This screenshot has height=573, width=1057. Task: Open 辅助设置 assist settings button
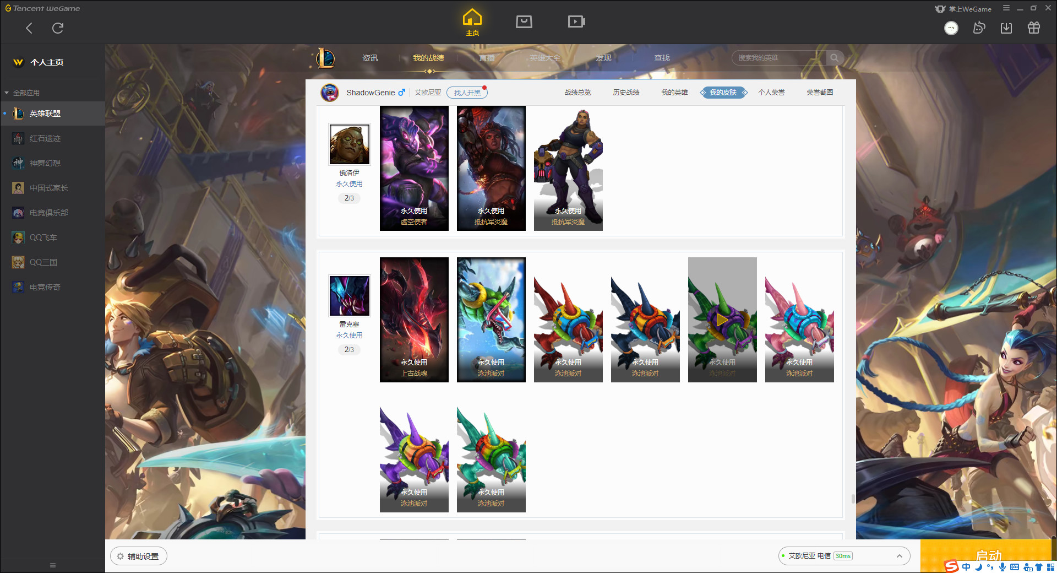click(139, 556)
